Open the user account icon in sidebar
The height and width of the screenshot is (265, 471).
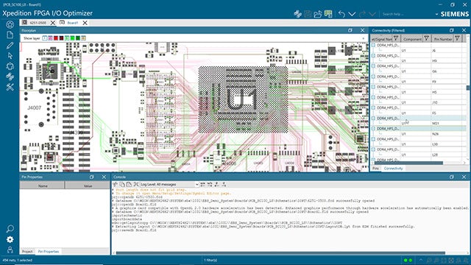pyautogui.click(x=10, y=250)
